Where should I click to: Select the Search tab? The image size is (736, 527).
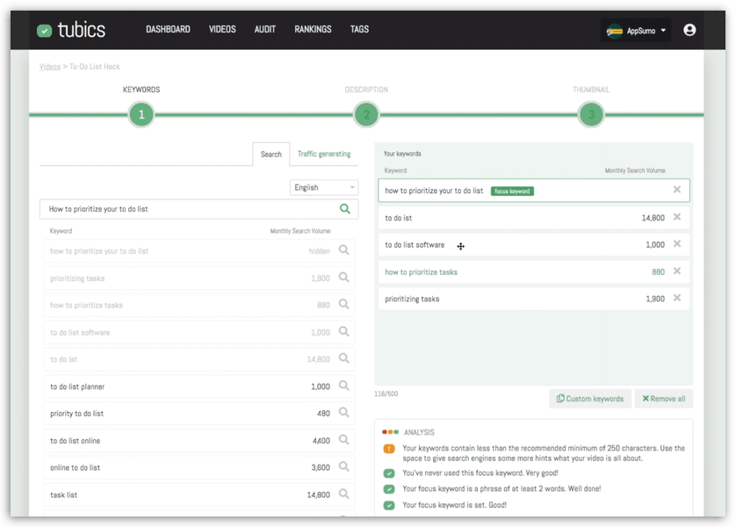pyautogui.click(x=271, y=155)
